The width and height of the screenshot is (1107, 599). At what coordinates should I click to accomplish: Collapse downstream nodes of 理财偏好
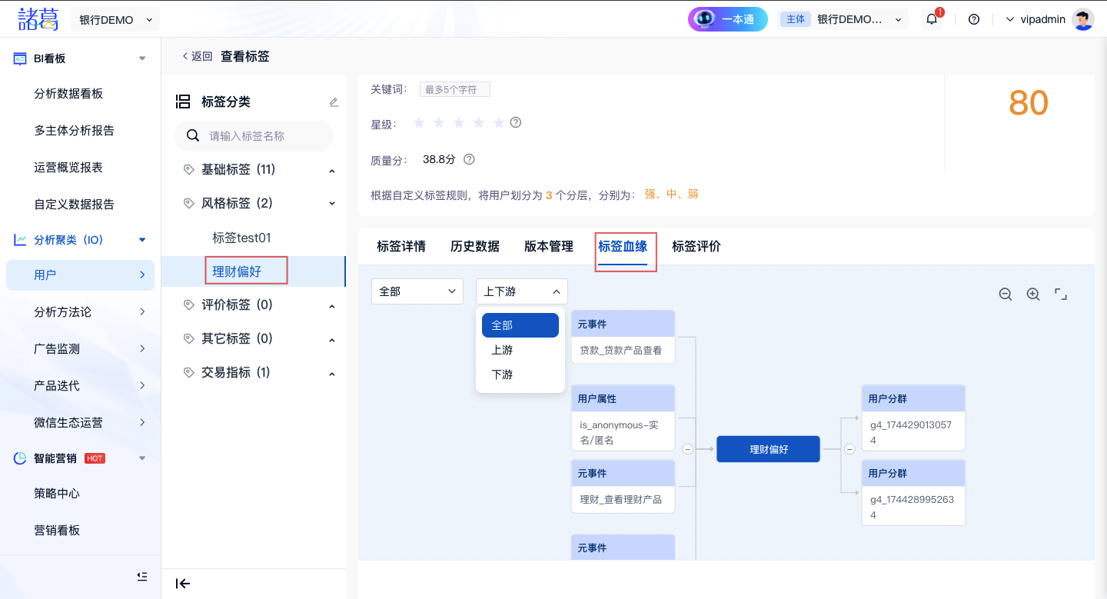click(x=849, y=449)
